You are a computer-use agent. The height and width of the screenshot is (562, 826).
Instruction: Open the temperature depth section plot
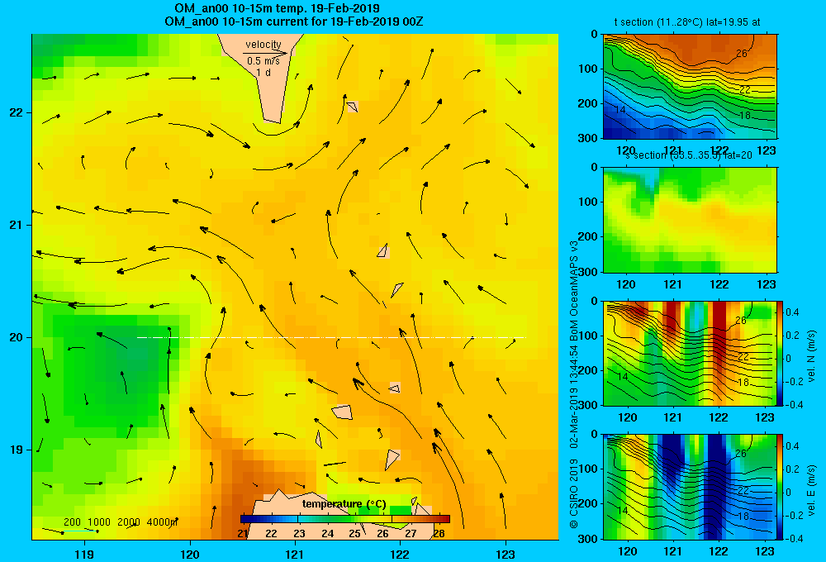690,87
